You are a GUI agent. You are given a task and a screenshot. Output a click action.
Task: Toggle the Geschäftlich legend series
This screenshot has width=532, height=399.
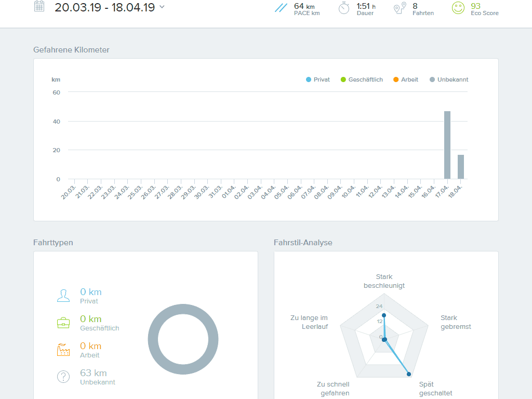[x=362, y=79]
